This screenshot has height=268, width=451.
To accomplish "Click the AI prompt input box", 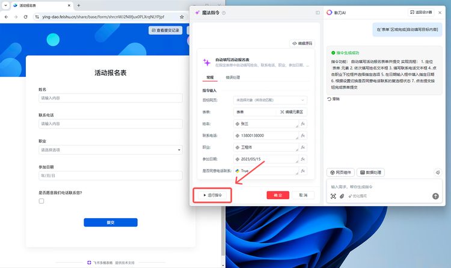I will pos(384,186).
